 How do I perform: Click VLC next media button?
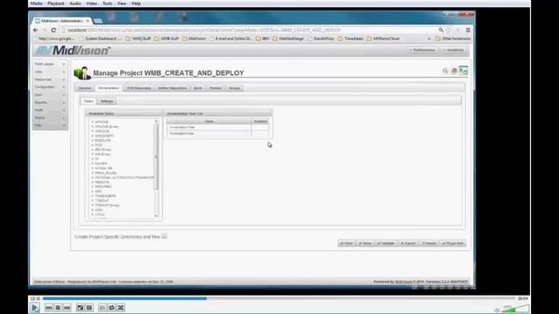(x=66, y=308)
